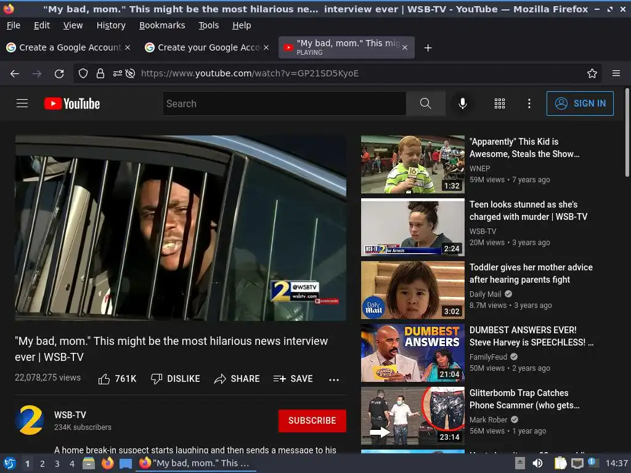Viewport: 631px width, 473px height.
Task: Switch to Create a Google Account tab
Action: 68,47
